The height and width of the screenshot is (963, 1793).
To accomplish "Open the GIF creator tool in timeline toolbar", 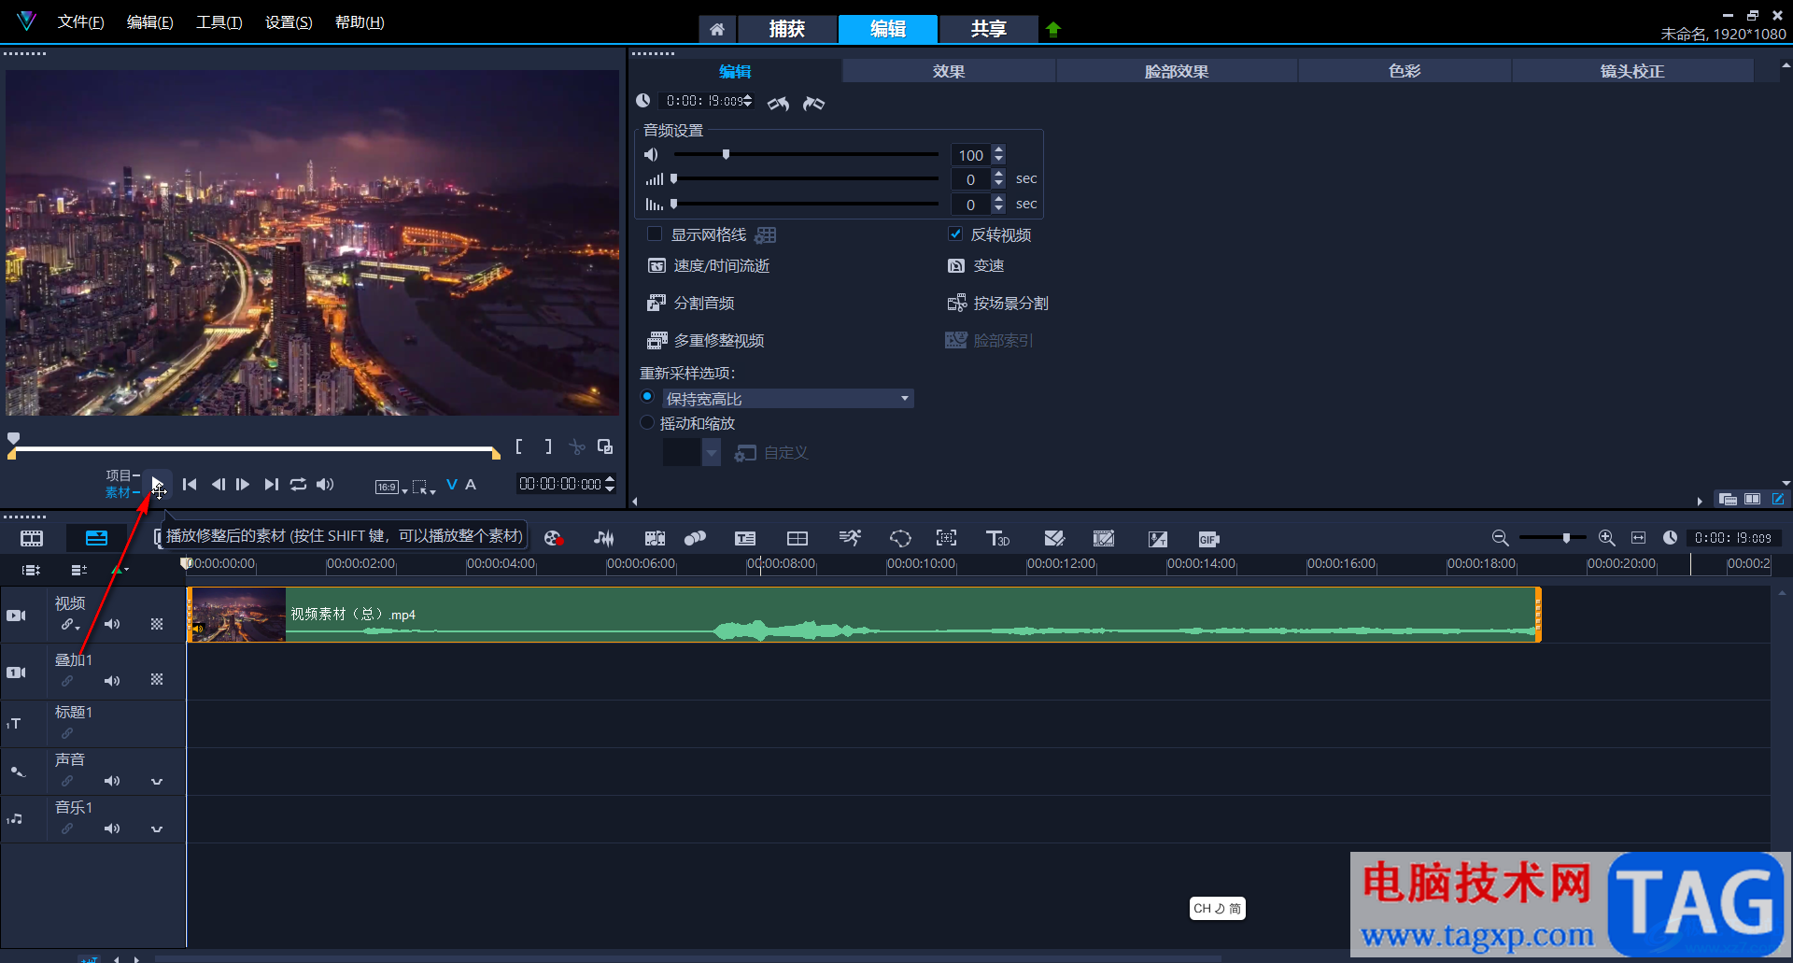I will point(1208,539).
